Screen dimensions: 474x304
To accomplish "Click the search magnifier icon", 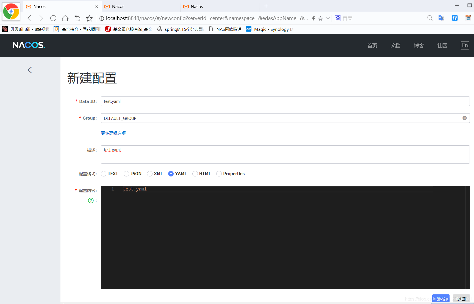I will pos(430,18).
